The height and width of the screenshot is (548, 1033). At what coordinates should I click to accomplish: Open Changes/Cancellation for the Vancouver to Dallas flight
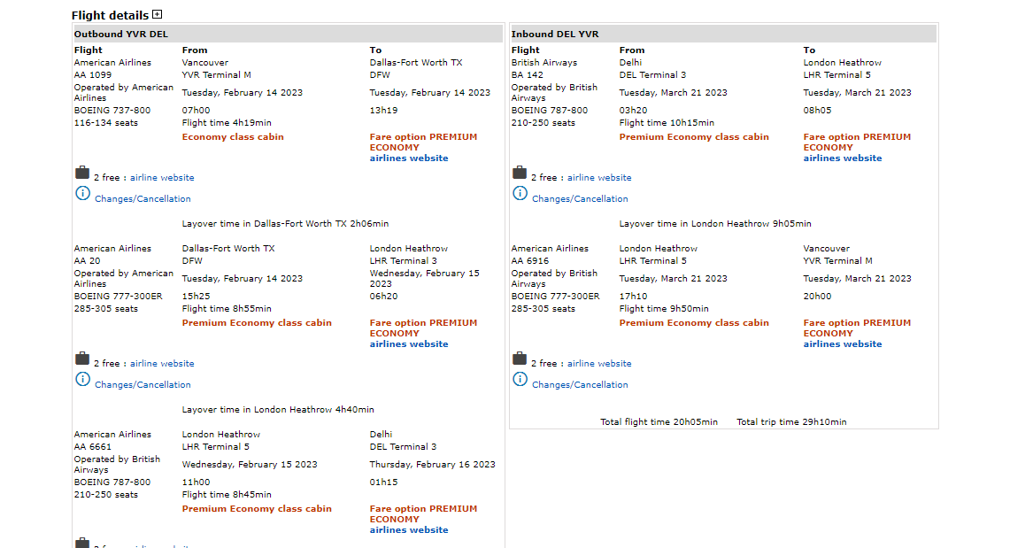coord(143,199)
